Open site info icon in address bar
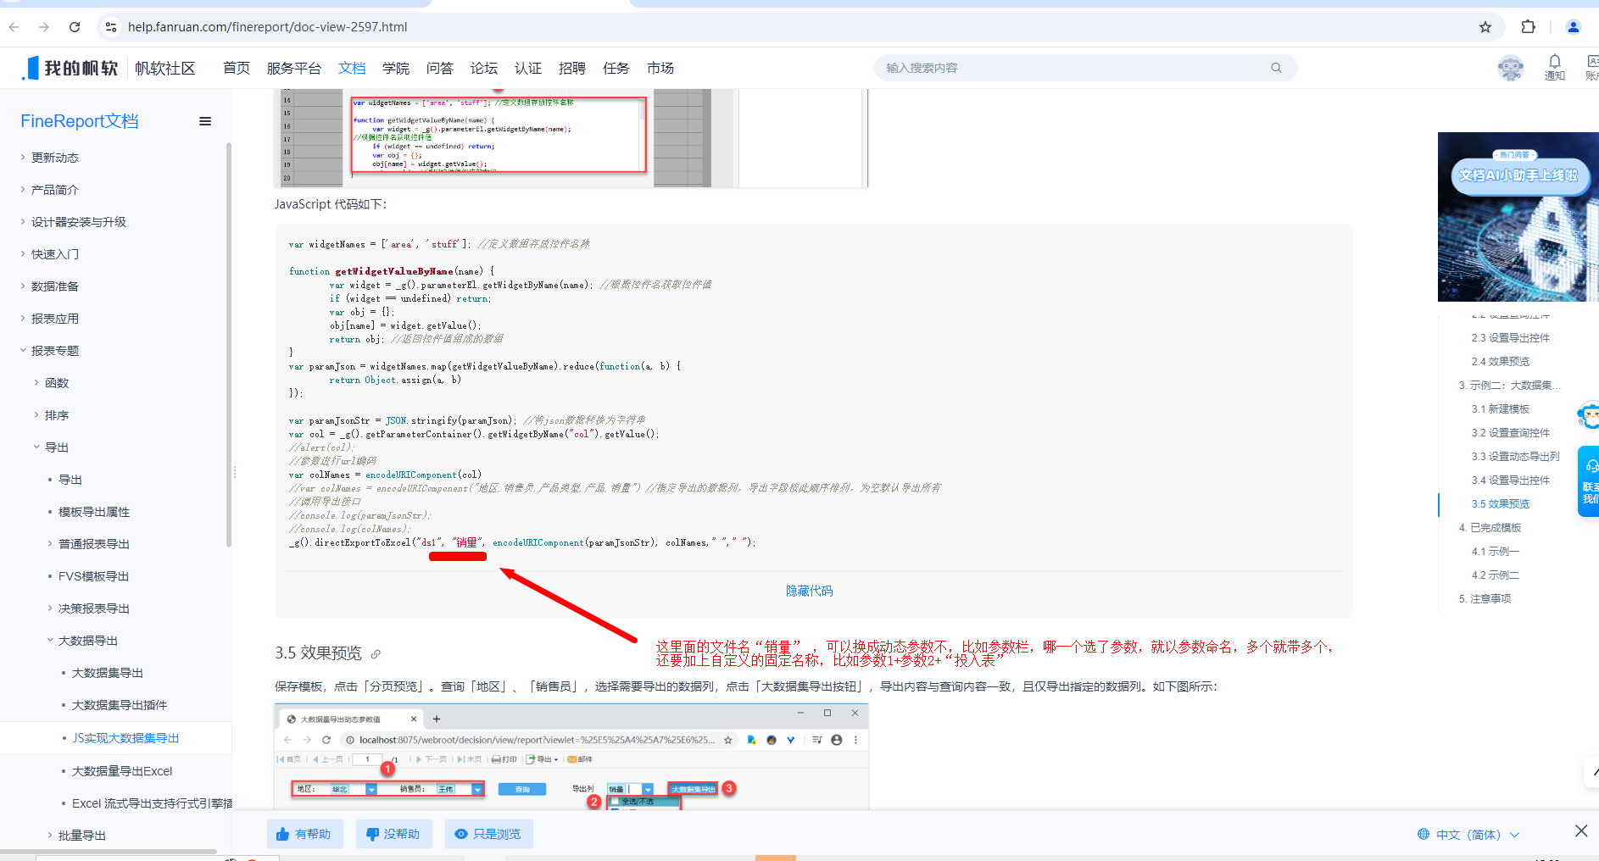Viewport: 1599px width, 861px height. [111, 27]
